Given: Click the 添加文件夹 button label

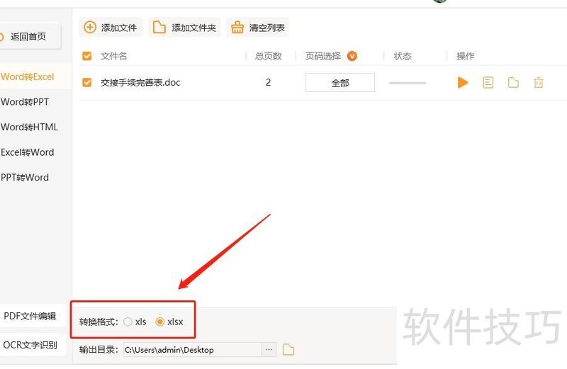Looking at the screenshot, I should tap(193, 28).
